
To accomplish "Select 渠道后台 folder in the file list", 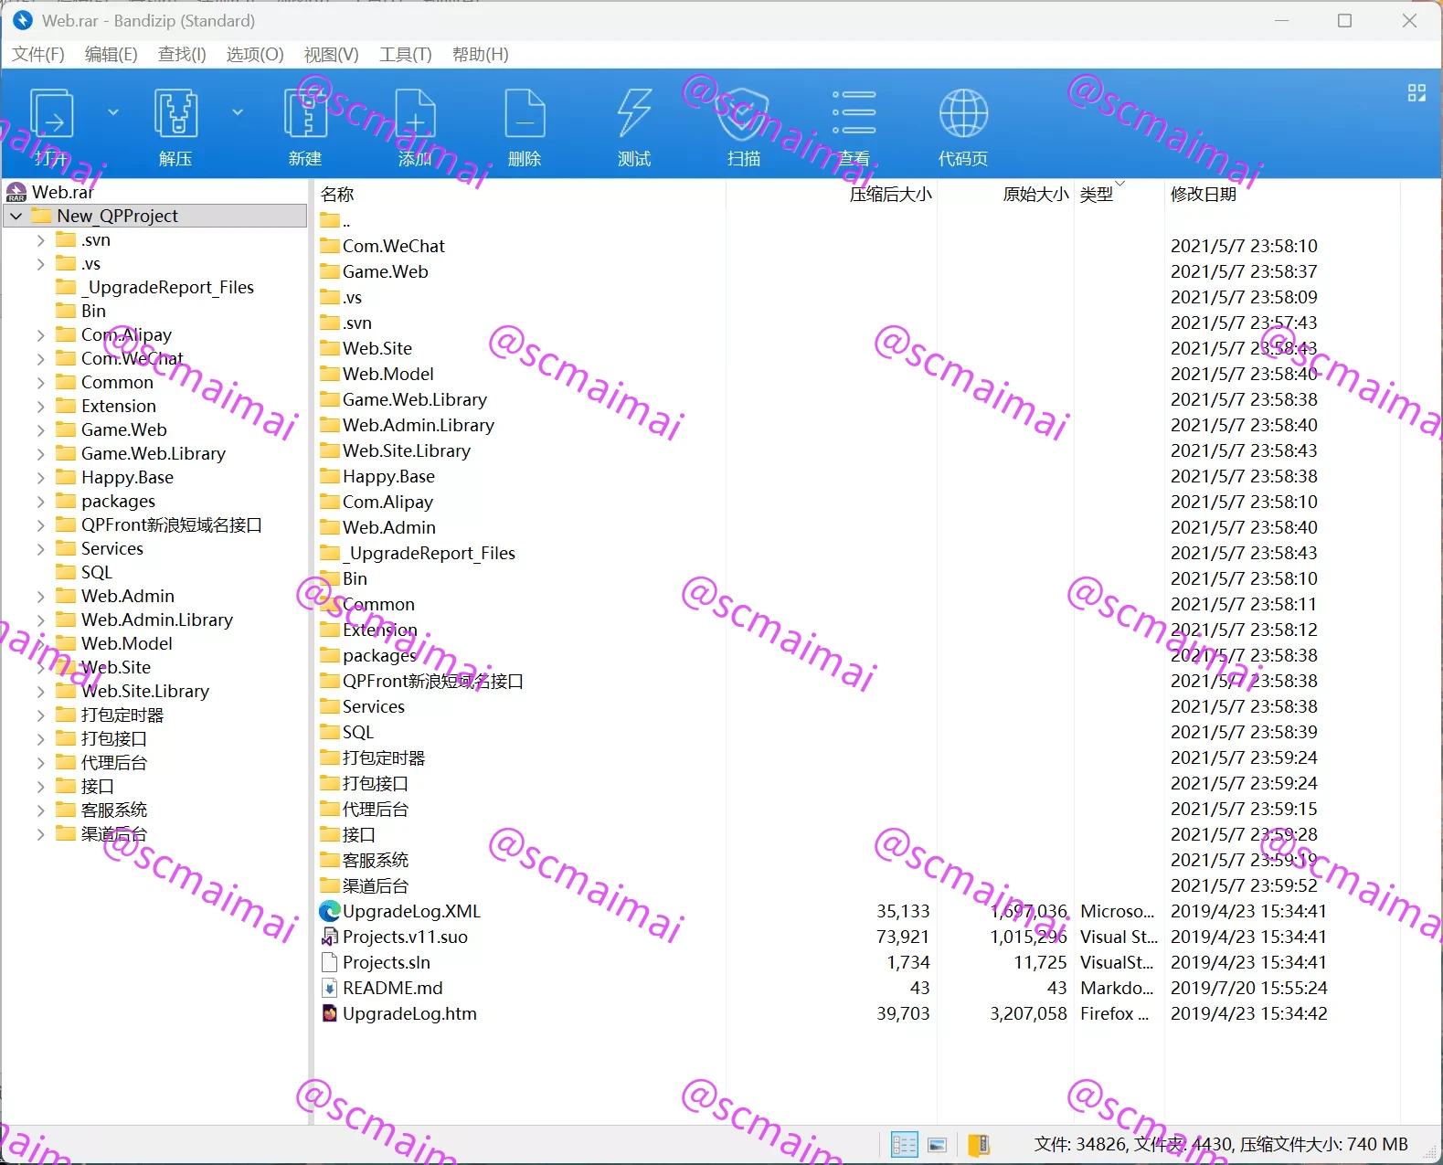I will coord(376,885).
